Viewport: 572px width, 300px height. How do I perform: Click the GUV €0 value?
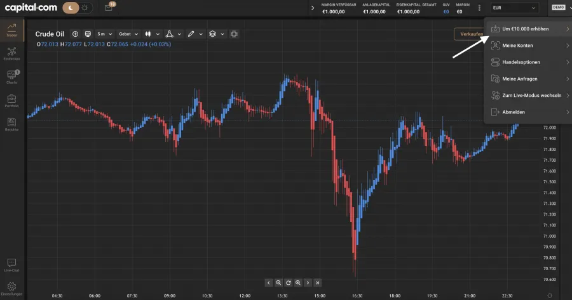(446, 11)
